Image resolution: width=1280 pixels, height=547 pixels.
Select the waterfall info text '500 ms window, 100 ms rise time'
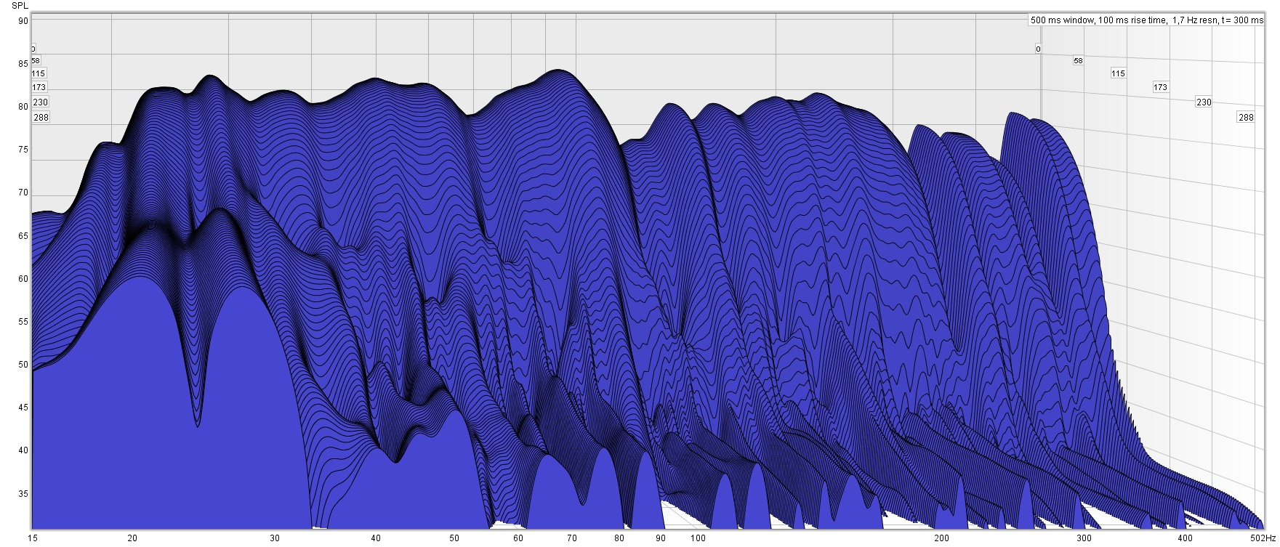pyautogui.click(x=1098, y=20)
